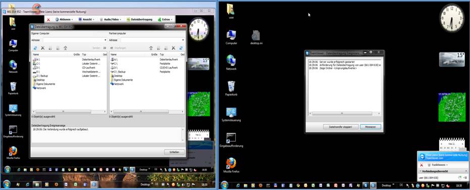Image resolution: width=470 pixels, height=190 pixels.
Task: Select the user folder on right desktop
Action: 231,12
